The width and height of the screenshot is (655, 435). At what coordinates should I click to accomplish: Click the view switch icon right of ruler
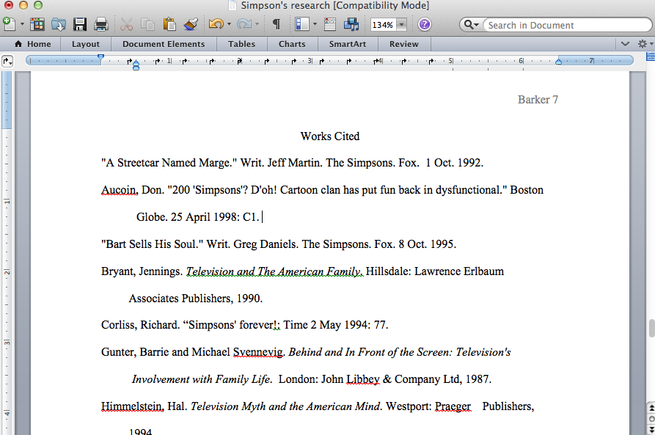point(651,56)
